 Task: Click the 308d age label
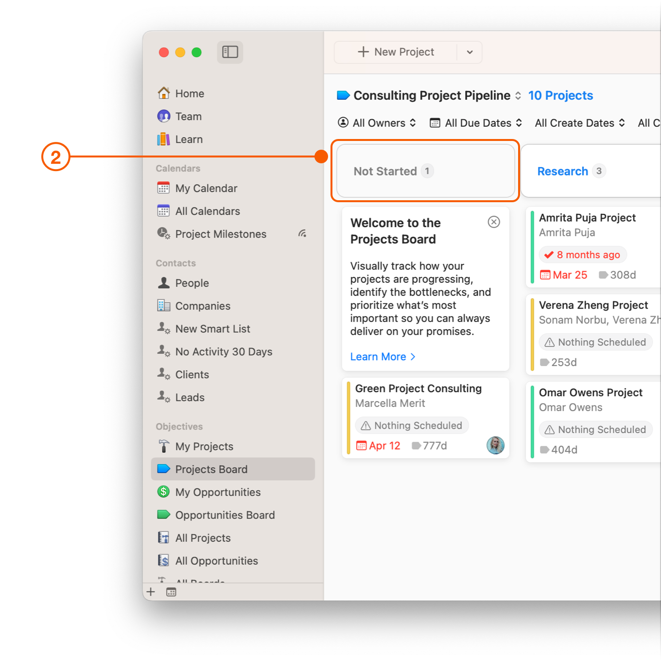tap(618, 275)
